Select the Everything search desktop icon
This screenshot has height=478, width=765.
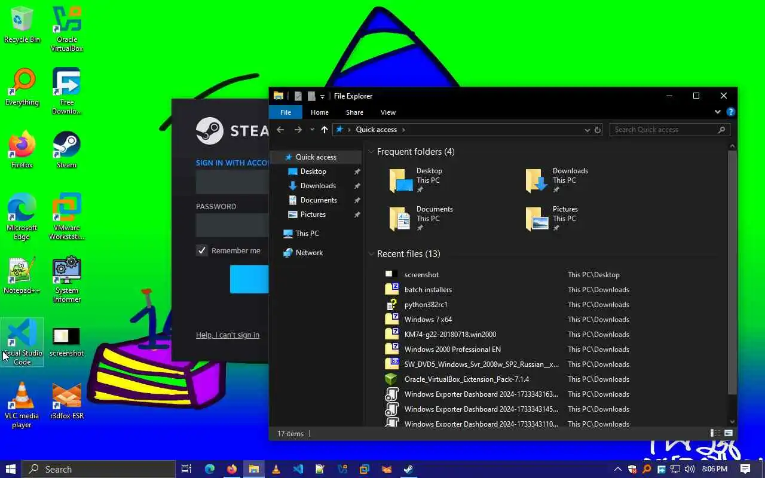click(22, 88)
